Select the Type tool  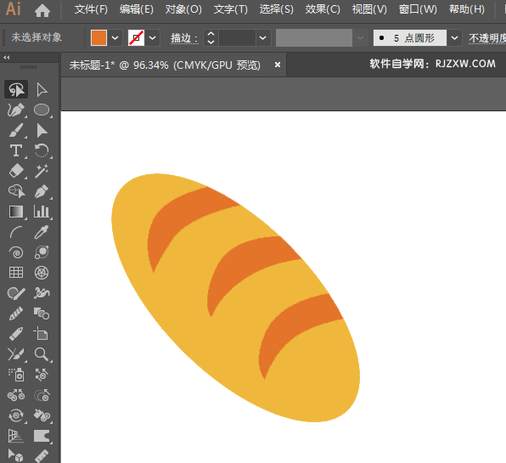[x=16, y=150]
